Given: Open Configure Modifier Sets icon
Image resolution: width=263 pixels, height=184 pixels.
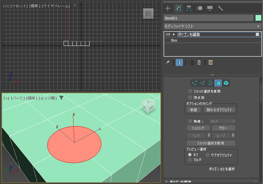Looking at the screenshot, I should pos(211,62).
